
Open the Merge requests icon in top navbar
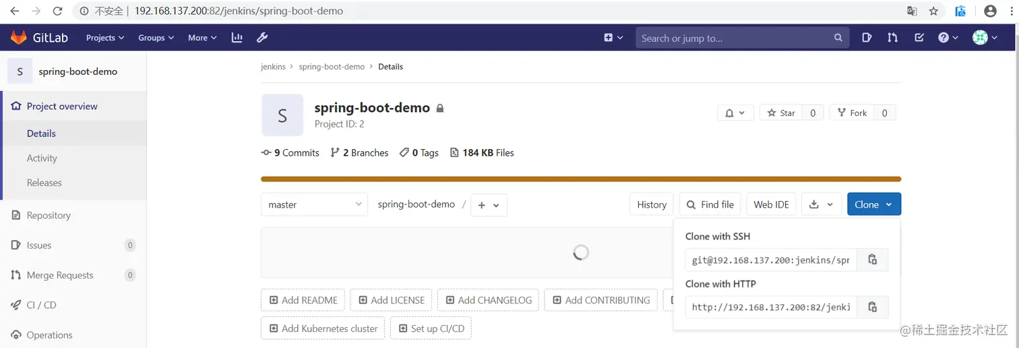893,38
